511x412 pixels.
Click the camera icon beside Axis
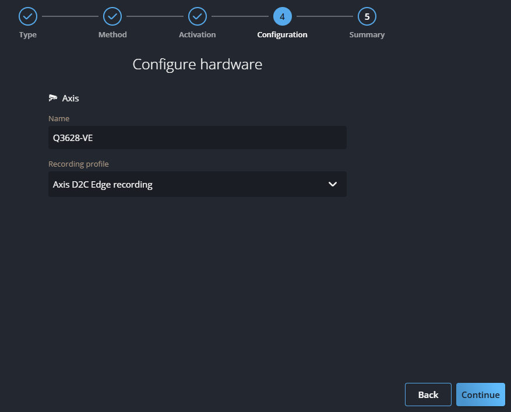(53, 98)
